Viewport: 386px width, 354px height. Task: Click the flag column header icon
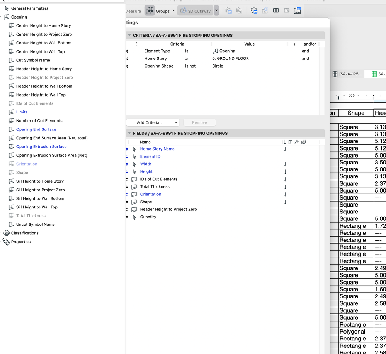[x=297, y=142]
